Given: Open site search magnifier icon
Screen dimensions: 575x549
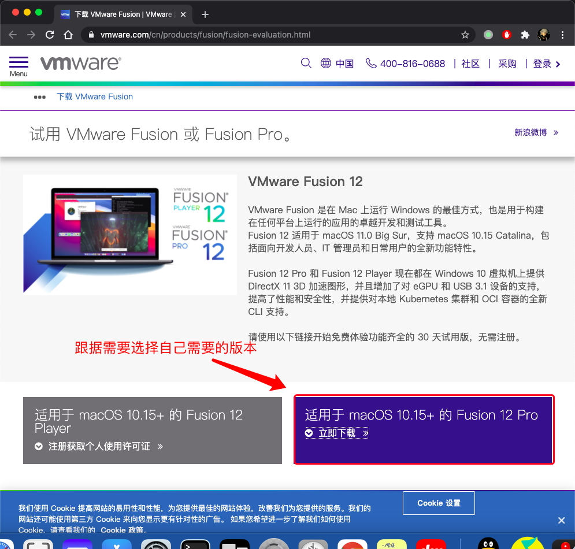Looking at the screenshot, I should pyautogui.click(x=306, y=64).
